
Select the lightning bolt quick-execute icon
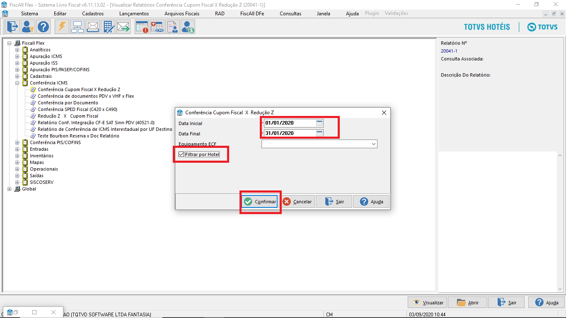coord(62,26)
